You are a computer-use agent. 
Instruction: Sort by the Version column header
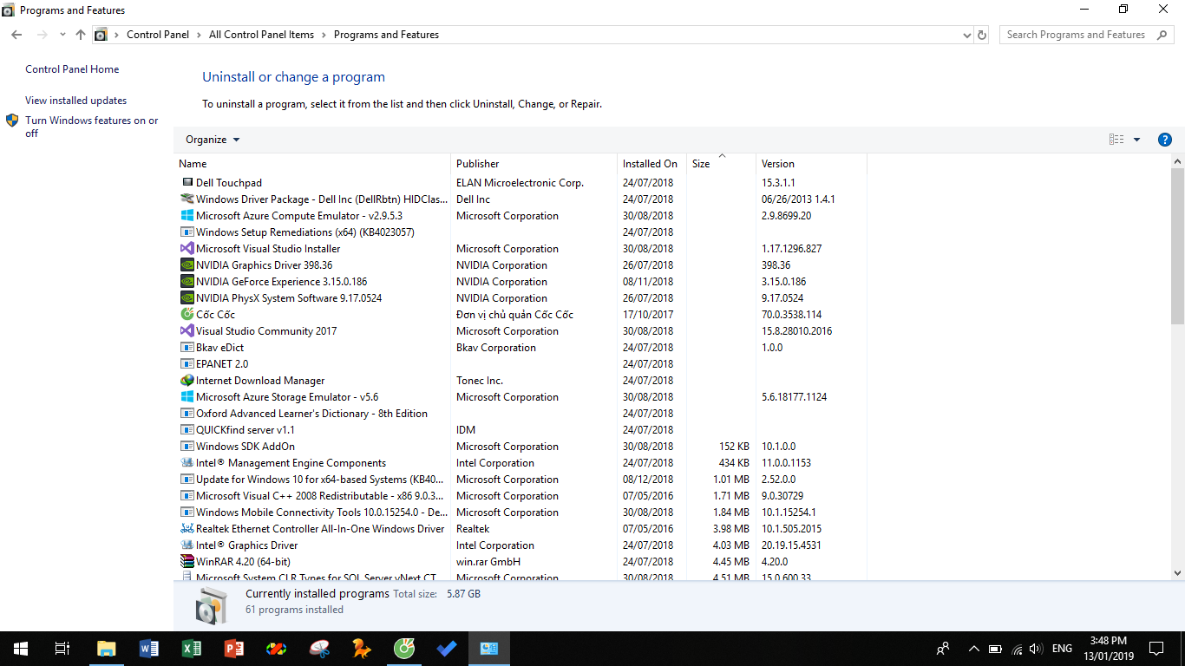[811, 164]
